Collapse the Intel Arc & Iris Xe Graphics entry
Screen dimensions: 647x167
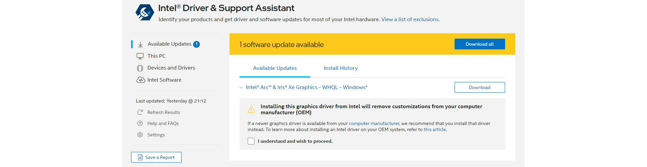[241, 88]
